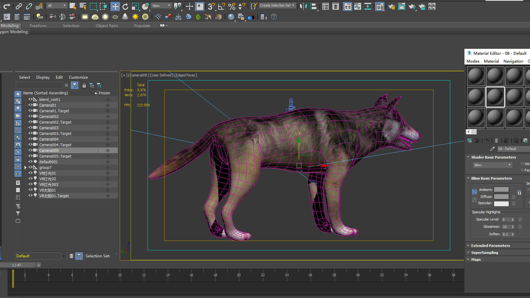530x298 pixels.
Task: Choose Rectangular Selection Region tool
Action: (93, 6)
